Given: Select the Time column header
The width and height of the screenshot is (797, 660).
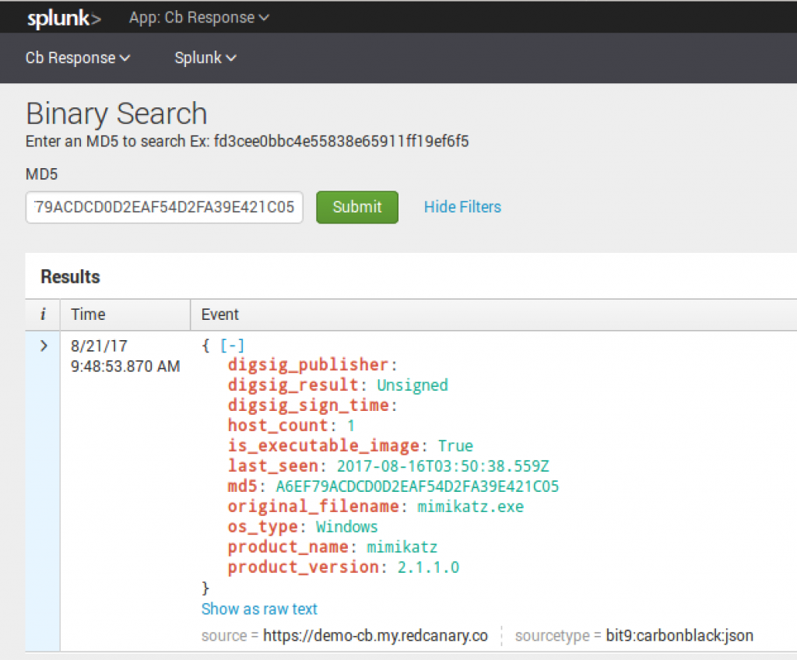Looking at the screenshot, I should [88, 314].
